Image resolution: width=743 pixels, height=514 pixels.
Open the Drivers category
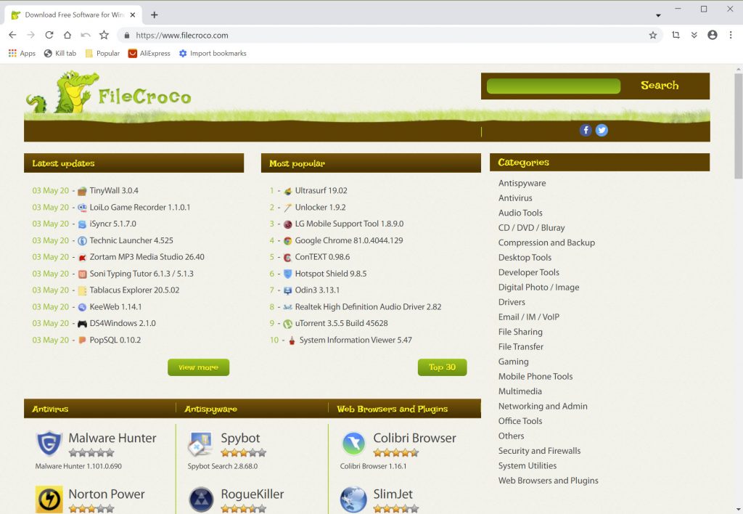tap(512, 302)
